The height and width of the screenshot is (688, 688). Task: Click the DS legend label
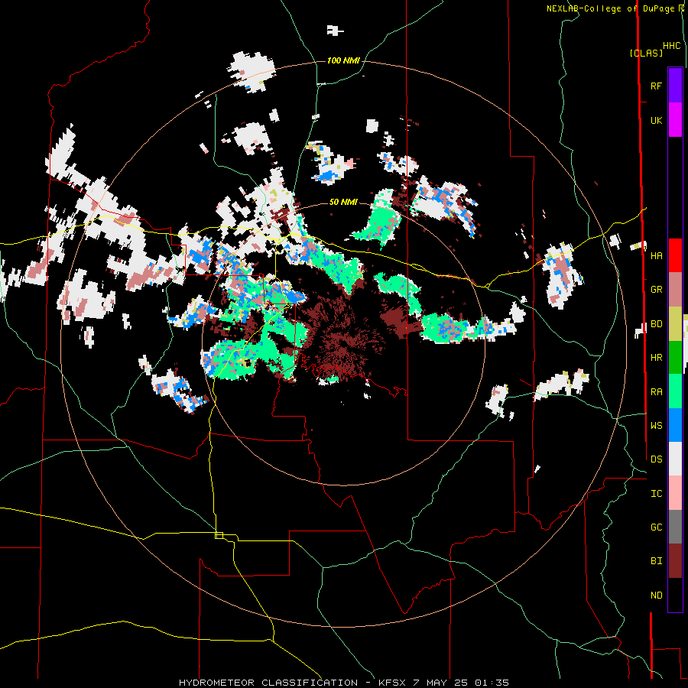656,459
